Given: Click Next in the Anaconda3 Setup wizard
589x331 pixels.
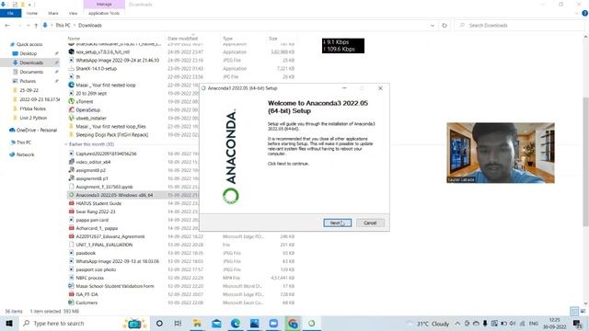Looking at the screenshot, I should [x=338, y=223].
